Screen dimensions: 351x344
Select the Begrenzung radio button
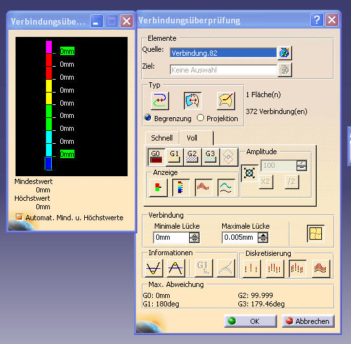[x=148, y=117]
